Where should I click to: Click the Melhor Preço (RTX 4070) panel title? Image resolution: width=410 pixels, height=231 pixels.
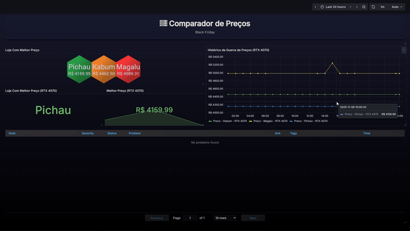tap(125, 91)
